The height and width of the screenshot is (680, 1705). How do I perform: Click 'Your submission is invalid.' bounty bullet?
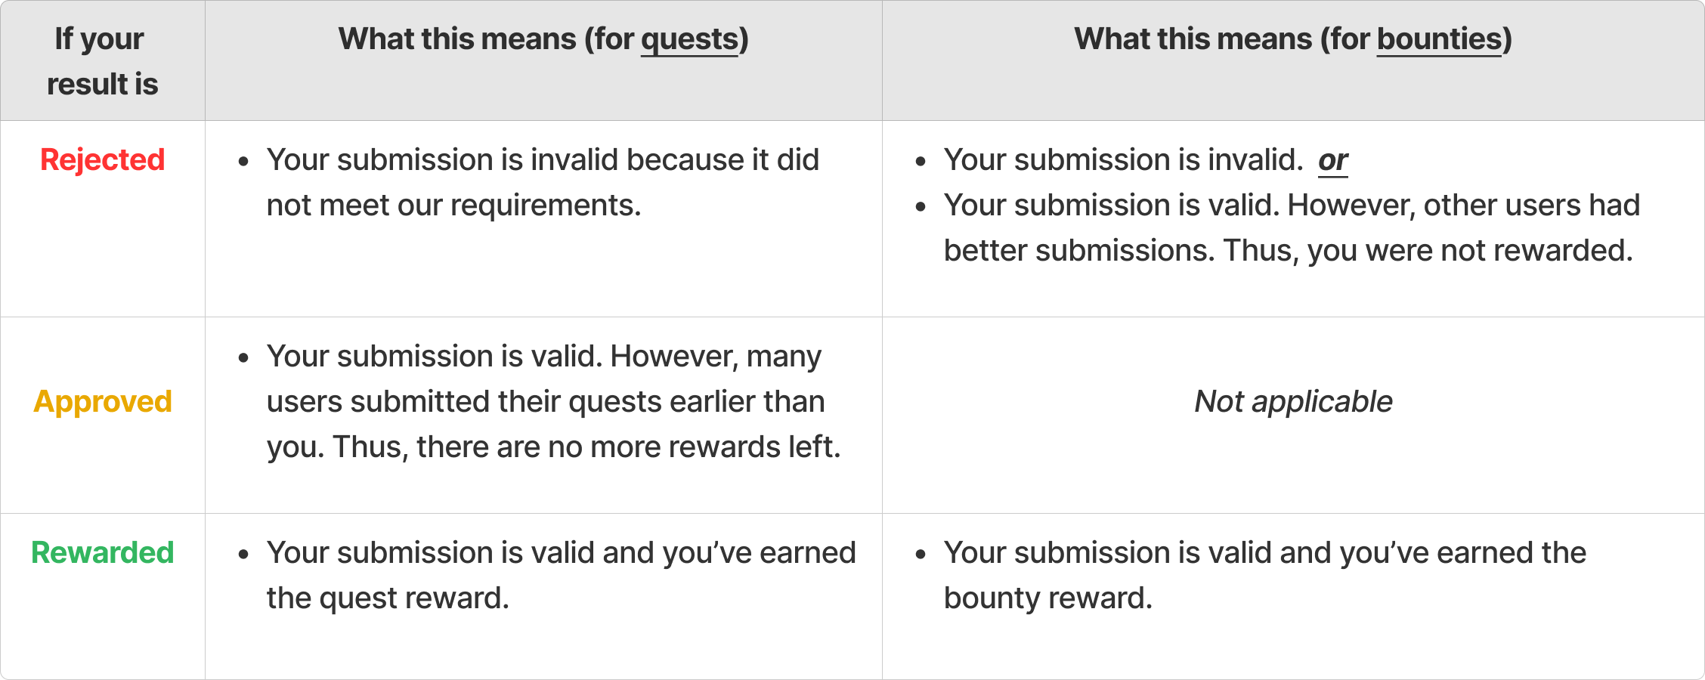pos(1123,160)
